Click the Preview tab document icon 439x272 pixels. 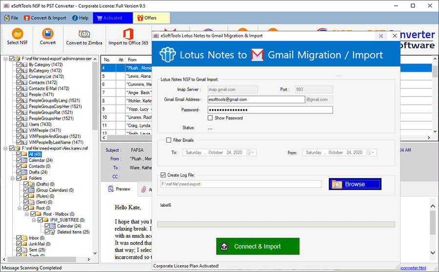click(111, 189)
